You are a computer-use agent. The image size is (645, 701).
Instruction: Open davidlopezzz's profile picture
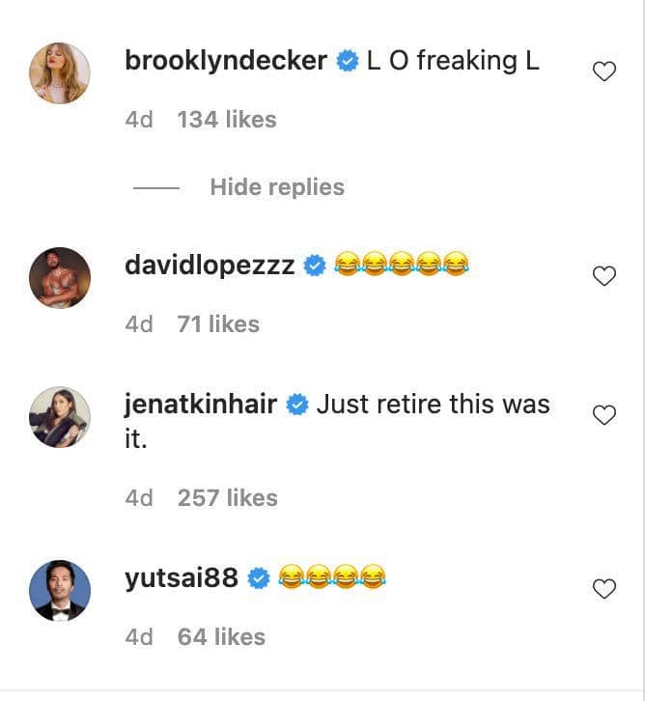tap(60, 278)
